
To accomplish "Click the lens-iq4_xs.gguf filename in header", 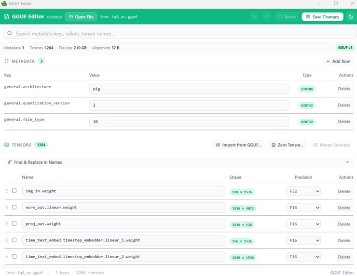I will point(119,17).
